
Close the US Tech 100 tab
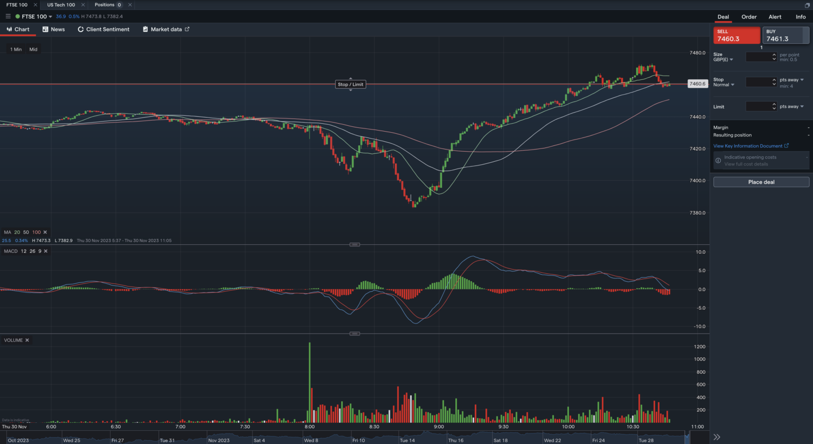click(x=83, y=5)
